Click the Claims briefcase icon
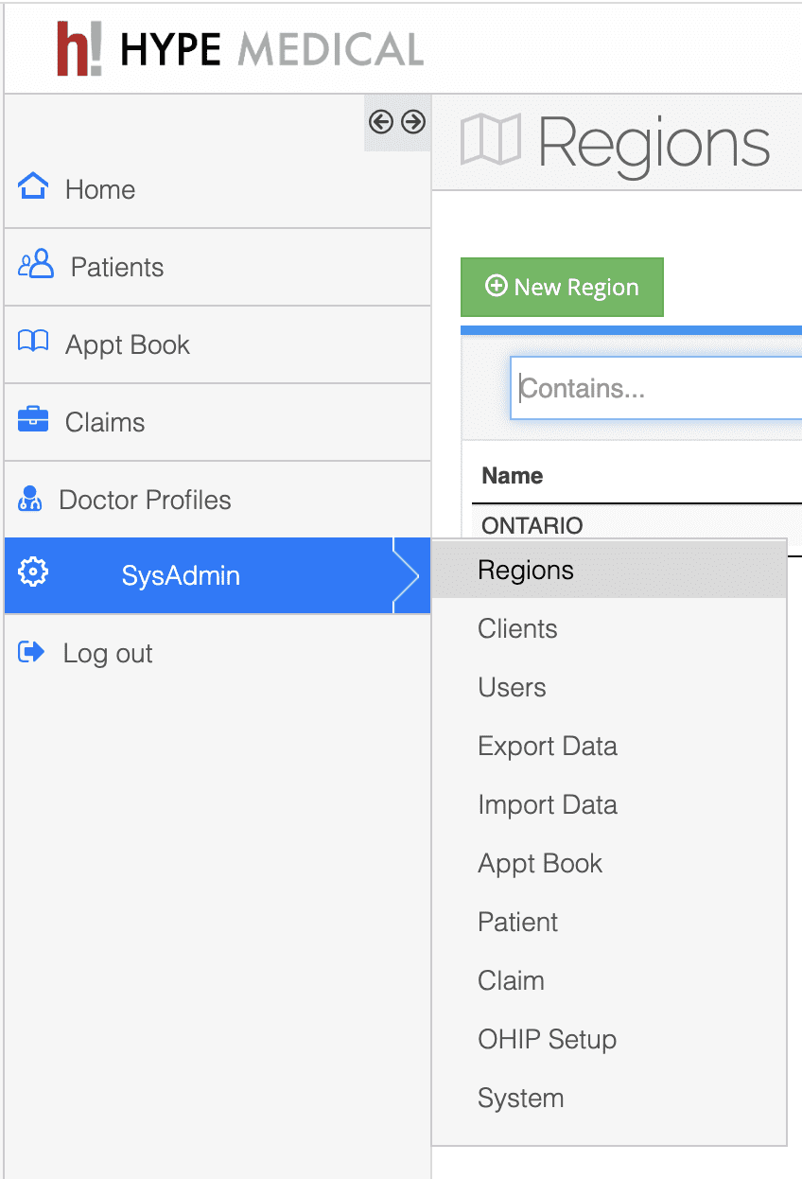This screenshot has width=802, height=1179. [33, 419]
